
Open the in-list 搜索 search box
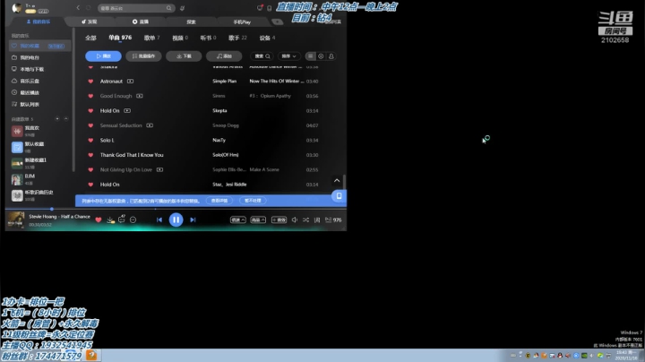[262, 56]
